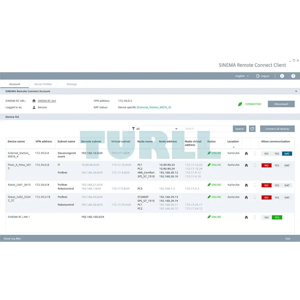Click the Subnet name column header
Image resolution: width=300 pixels, height=300 pixels.
coord(66,142)
